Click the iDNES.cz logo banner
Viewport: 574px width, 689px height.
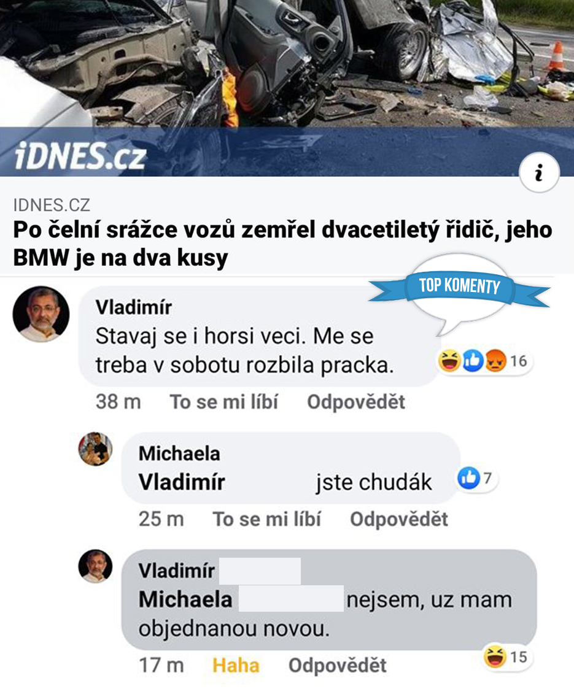point(80,155)
